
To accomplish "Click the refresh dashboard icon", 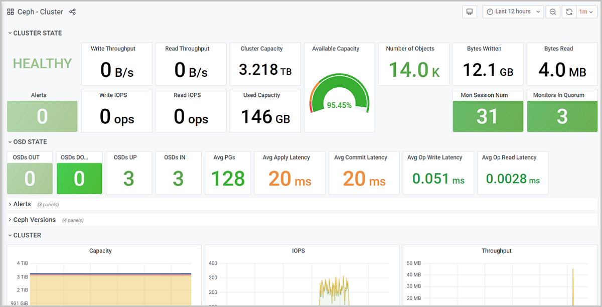I will coord(569,12).
